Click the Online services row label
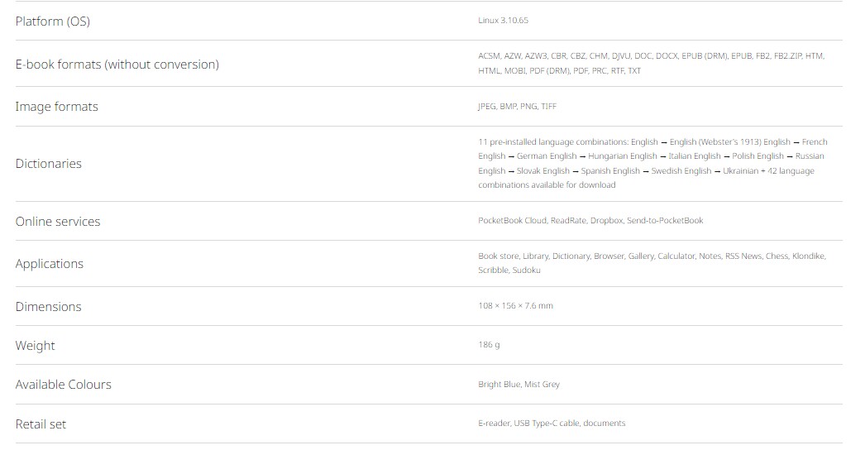 57,222
